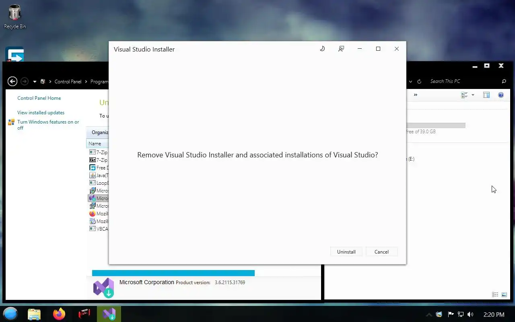
Task: Open the Start orb on the taskbar
Action: click(10, 314)
